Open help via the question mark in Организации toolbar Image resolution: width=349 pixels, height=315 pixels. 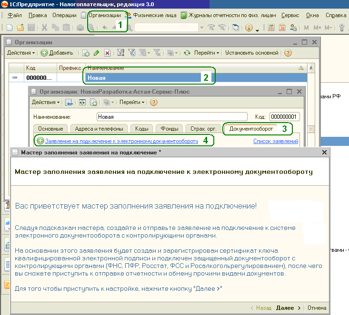coord(288,53)
